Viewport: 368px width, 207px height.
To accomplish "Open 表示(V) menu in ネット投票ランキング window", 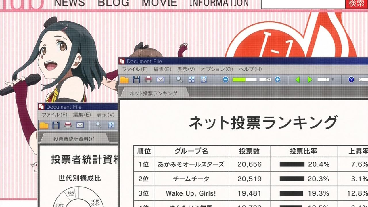I will pyautogui.click(x=186, y=69).
